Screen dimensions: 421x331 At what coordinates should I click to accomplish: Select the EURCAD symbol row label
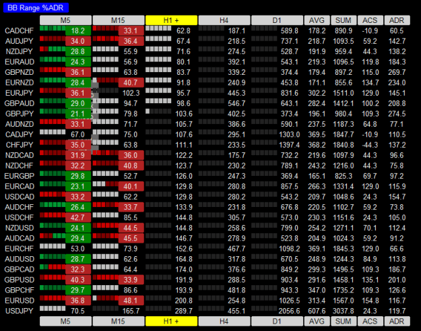(20, 187)
